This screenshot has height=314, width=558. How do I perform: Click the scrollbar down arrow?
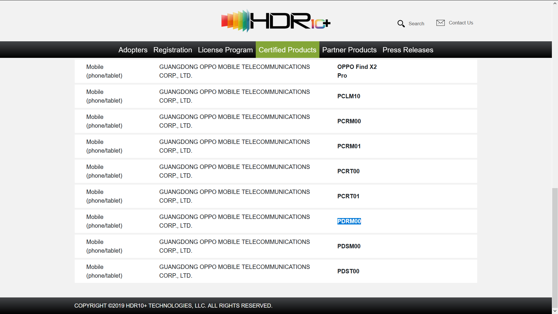tap(555, 311)
